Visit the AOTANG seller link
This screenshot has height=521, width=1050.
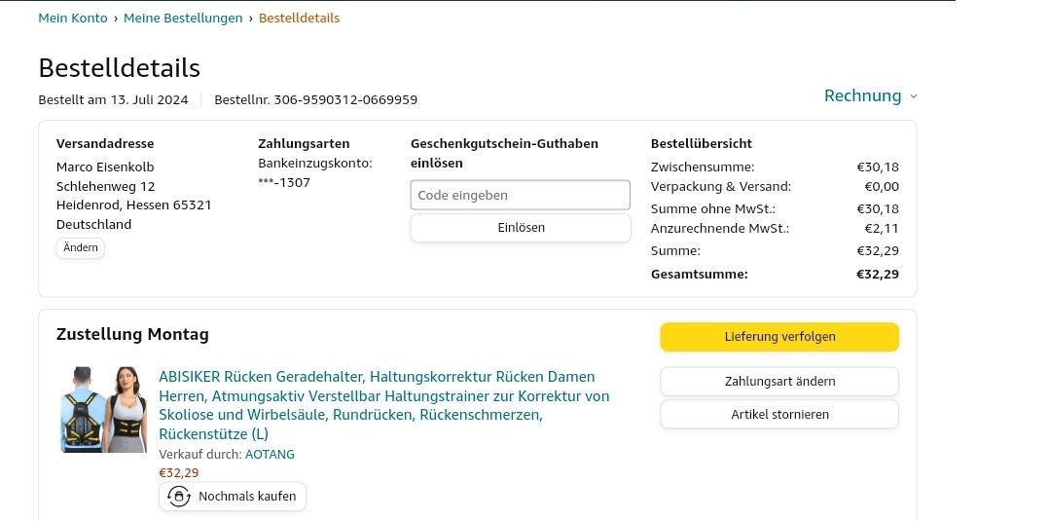click(270, 455)
